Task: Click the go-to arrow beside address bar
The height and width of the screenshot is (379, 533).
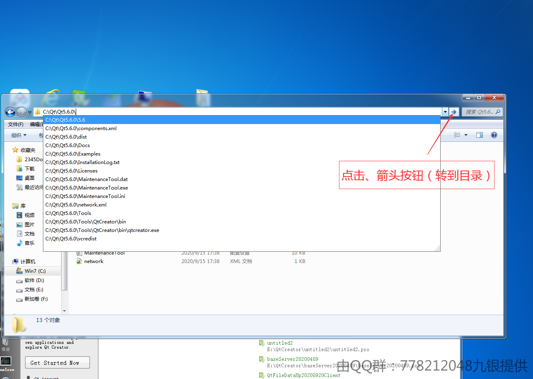Action: [x=454, y=112]
